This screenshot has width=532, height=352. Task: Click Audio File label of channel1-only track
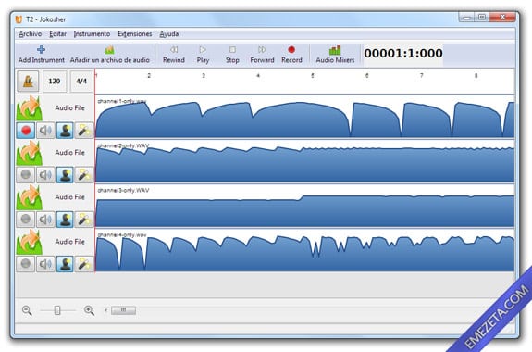point(69,107)
